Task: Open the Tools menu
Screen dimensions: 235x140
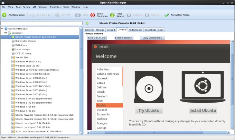Action: [x=66, y=7]
